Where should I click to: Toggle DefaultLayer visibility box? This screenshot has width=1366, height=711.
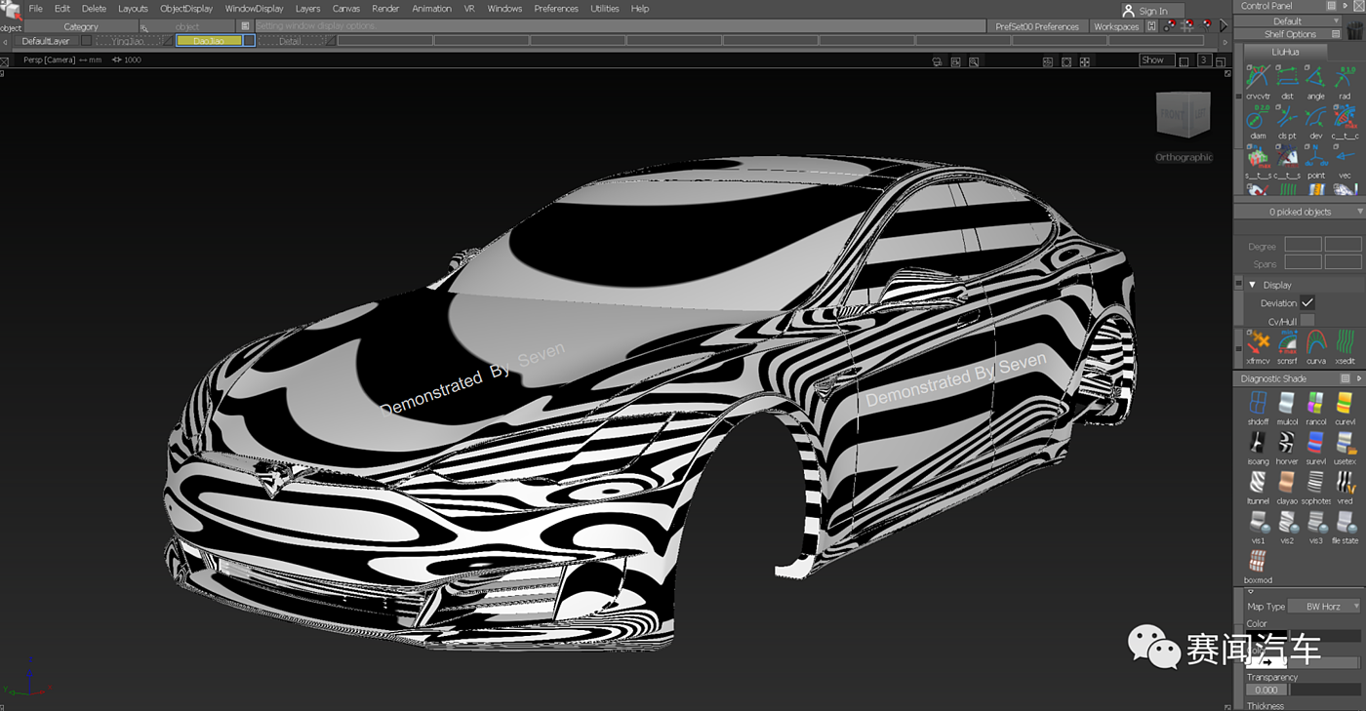coord(86,41)
